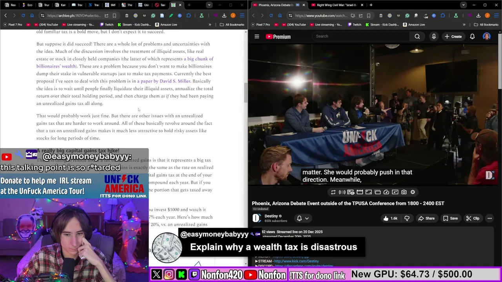Focus the YouTube Search field
The width and height of the screenshot is (502, 282).
(x=361, y=36)
